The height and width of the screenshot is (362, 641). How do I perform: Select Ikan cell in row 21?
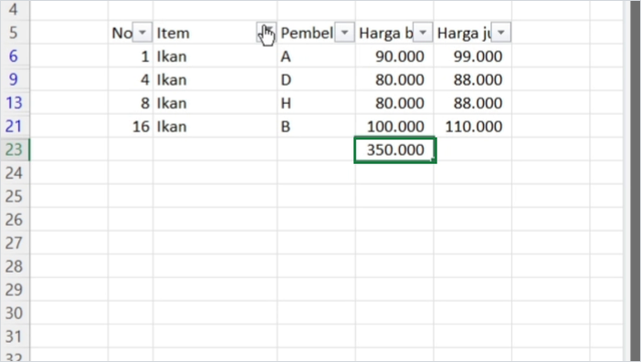215,126
